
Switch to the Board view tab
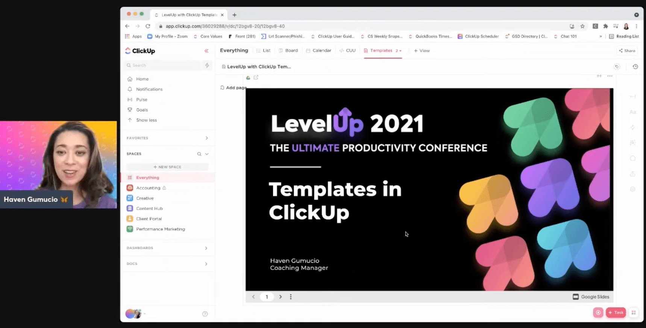288,51
